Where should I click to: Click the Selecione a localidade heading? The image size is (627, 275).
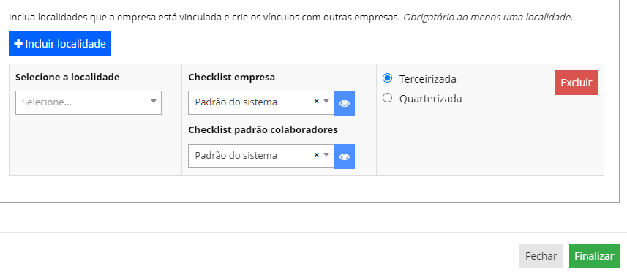(x=67, y=77)
